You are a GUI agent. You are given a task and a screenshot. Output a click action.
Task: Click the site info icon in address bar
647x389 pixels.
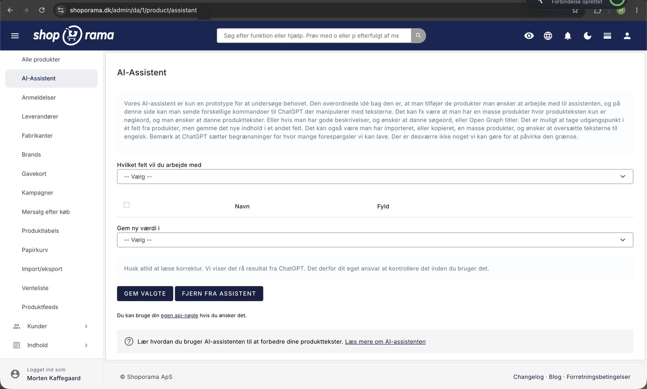pos(61,10)
